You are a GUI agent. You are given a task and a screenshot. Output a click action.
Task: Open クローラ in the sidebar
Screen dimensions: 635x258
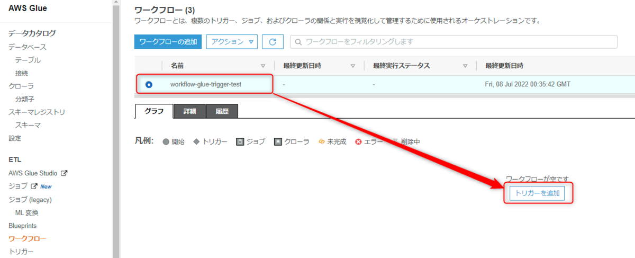pyautogui.click(x=21, y=86)
